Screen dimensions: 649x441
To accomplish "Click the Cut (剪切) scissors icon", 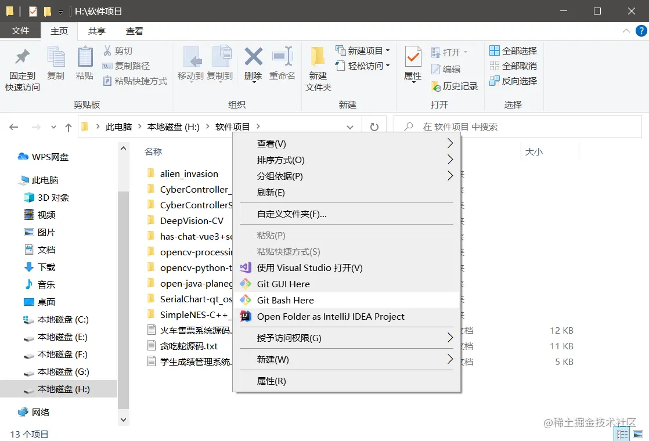I will [x=107, y=50].
